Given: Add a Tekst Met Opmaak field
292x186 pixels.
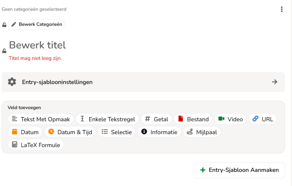Looking at the screenshot, I should 41,119.
